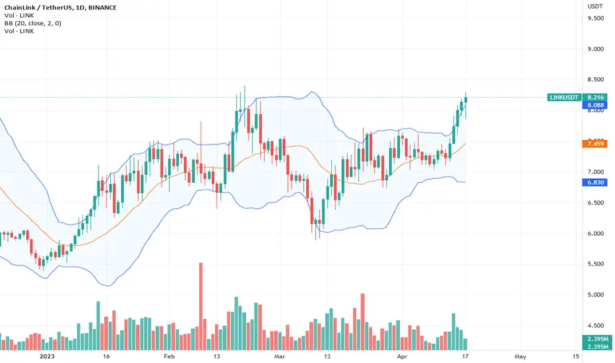Click the Mar marker on time axis
Image resolution: width=615 pixels, height=363 pixels.
tap(279, 356)
